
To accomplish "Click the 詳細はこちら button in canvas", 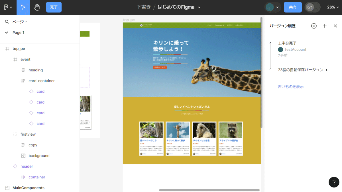I will click(x=160, y=67).
